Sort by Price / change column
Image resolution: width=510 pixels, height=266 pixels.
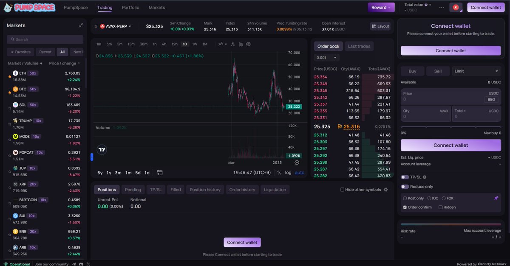click(65, 64)
